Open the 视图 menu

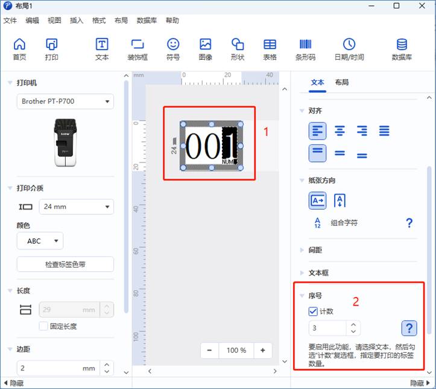point(54,21)
